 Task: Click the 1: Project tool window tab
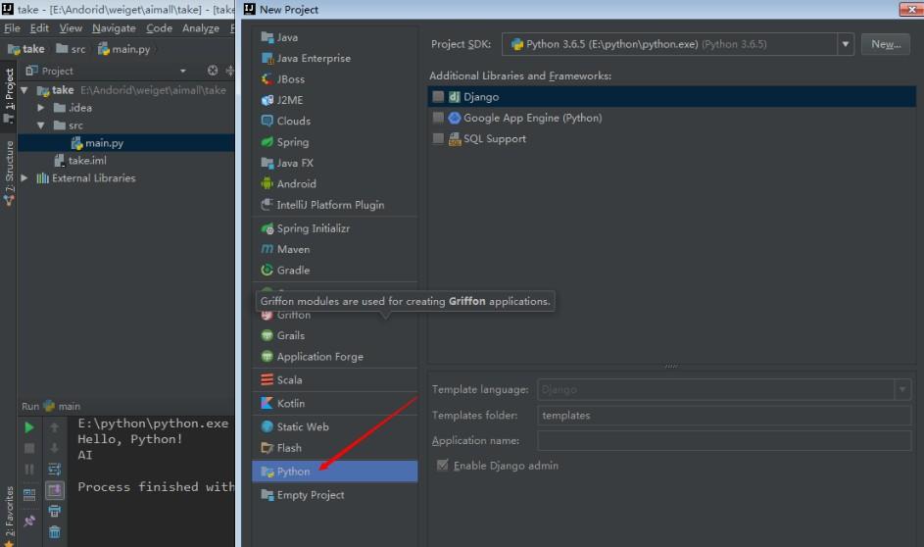pos(9,94)
